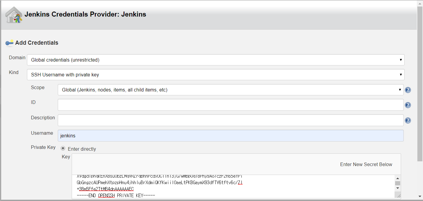Open the Scope dropdown showing Global

pyautogui.click(x=230, y=90)
